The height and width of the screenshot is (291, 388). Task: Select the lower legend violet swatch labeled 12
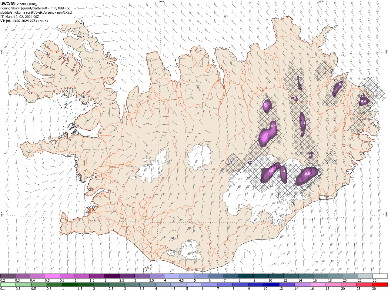pos(287,285)
